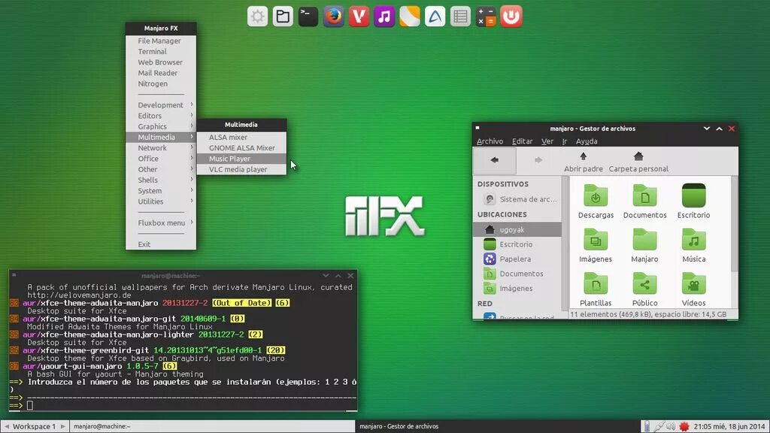
Task: Launch Music Player from Multimedia submenu
Action: click(241, 159)
